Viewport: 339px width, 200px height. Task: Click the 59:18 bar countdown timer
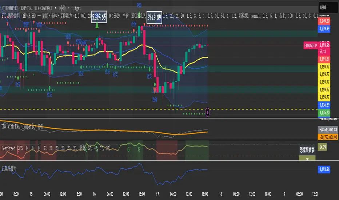pyautogui.click(x=323, y=52)
